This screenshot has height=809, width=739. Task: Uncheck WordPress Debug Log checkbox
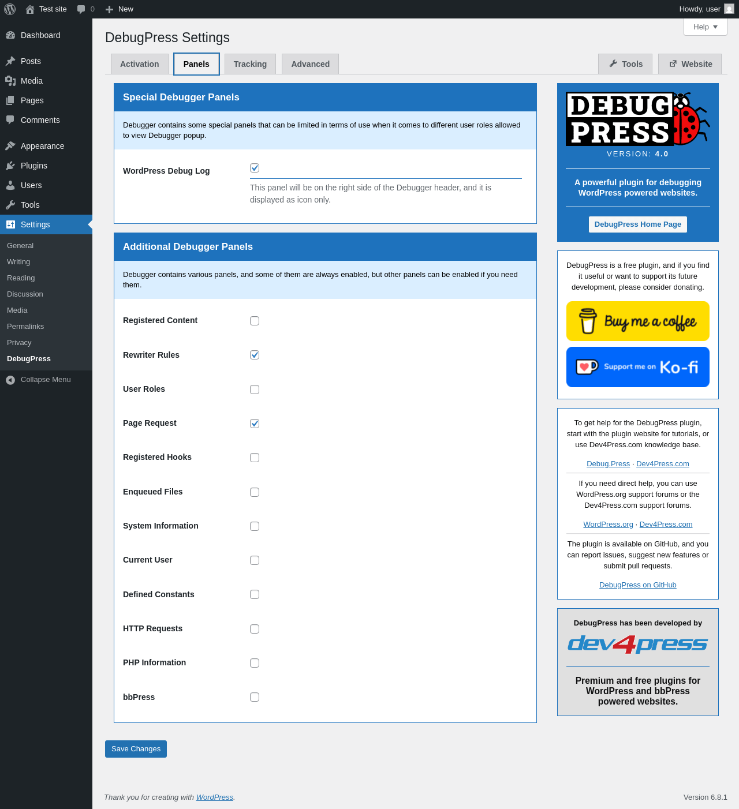[255, 168]
